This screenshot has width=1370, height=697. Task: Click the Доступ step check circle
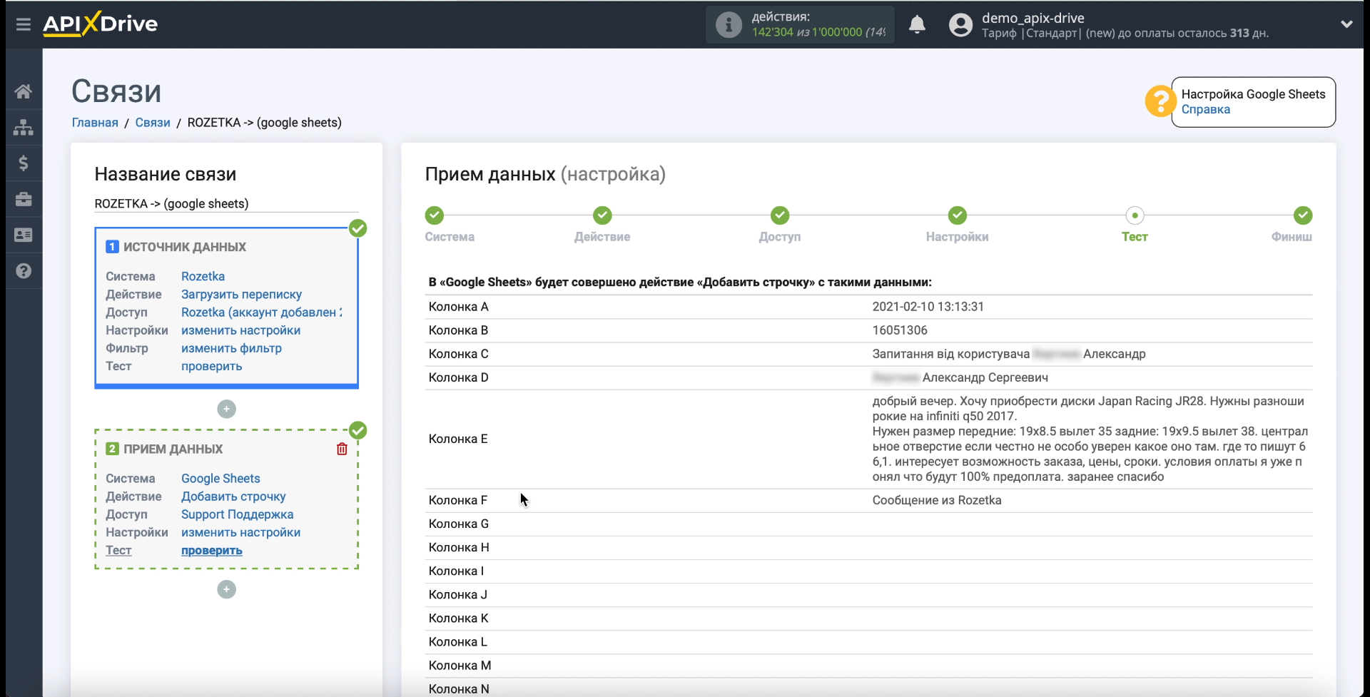[780, 215]
